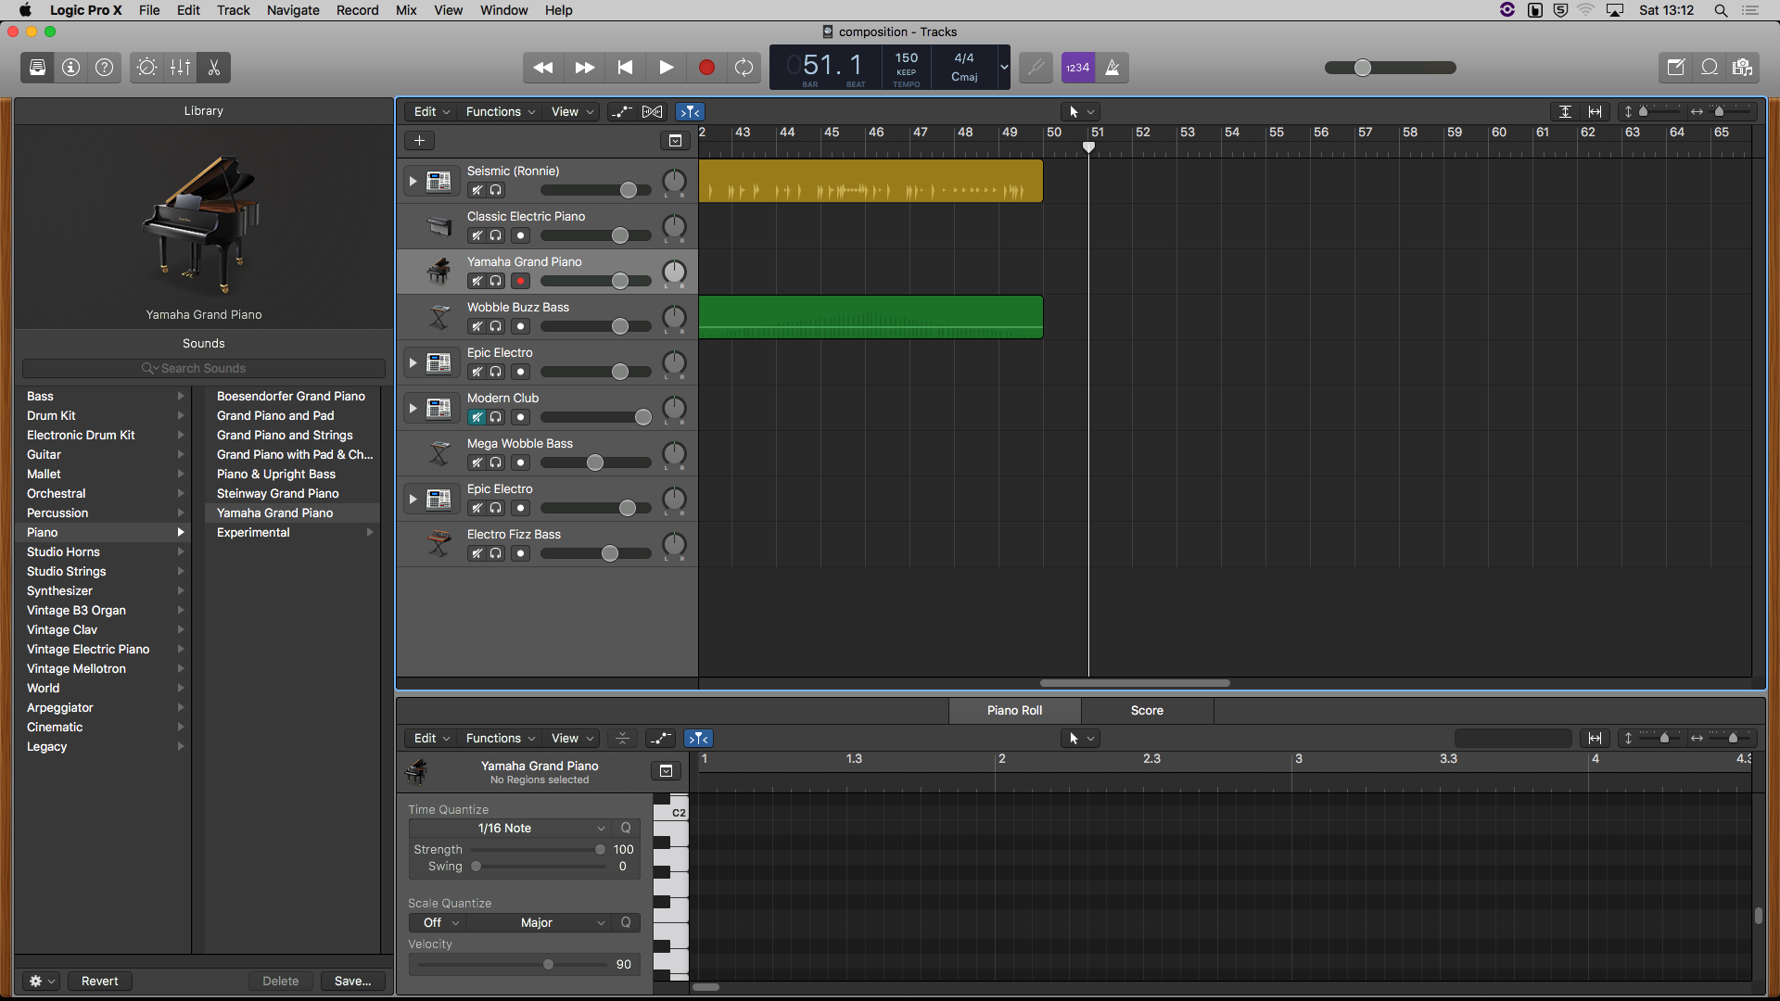Open the Navigate menu
Viewport: 1780px width, 1001px height.
click(x=293, y=10)
